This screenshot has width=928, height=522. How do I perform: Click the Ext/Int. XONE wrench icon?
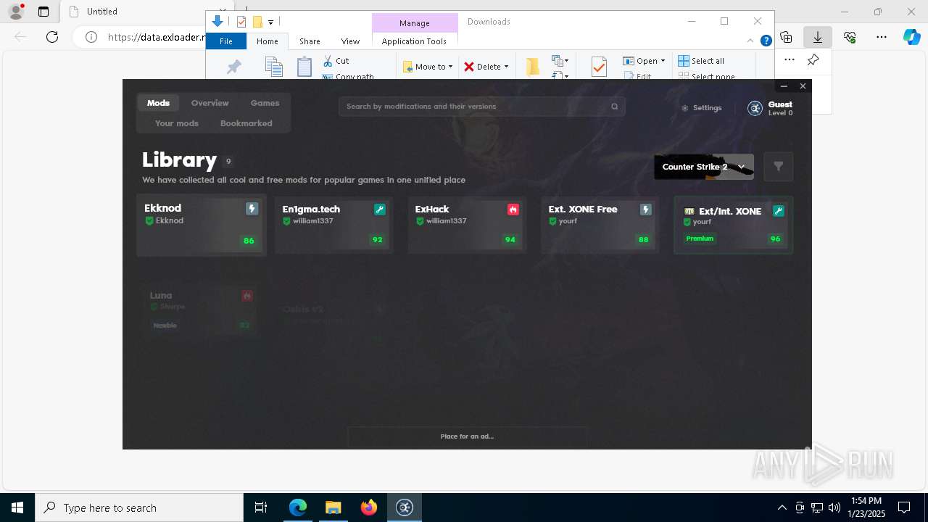pos(778,211)
